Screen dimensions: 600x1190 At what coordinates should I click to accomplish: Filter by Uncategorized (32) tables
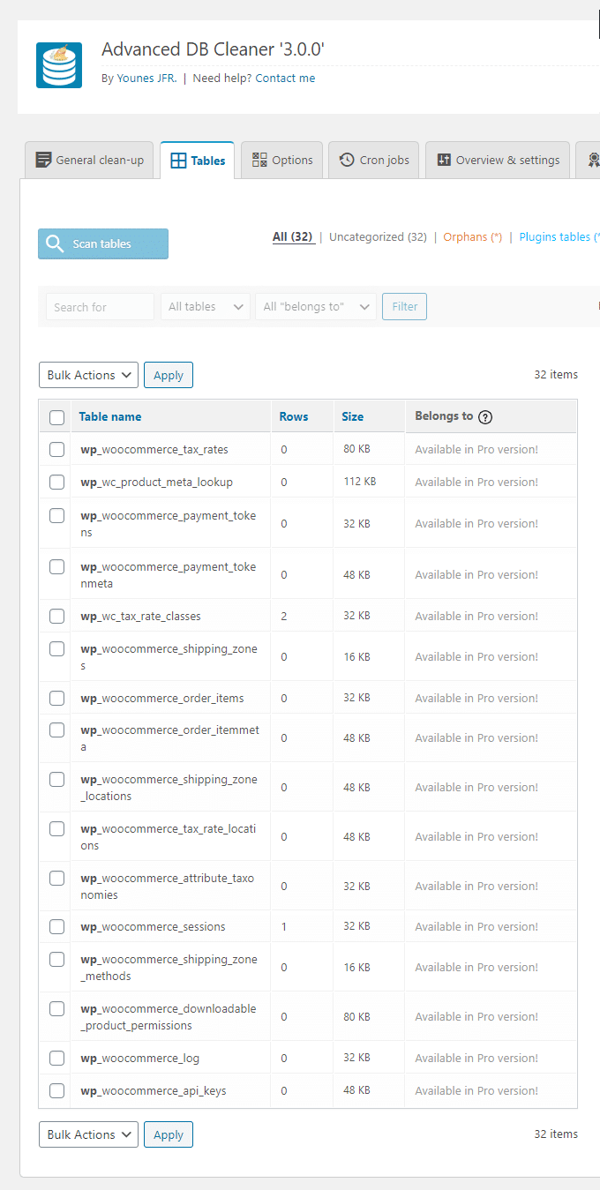pyautogui.click(x=378, y=237)
